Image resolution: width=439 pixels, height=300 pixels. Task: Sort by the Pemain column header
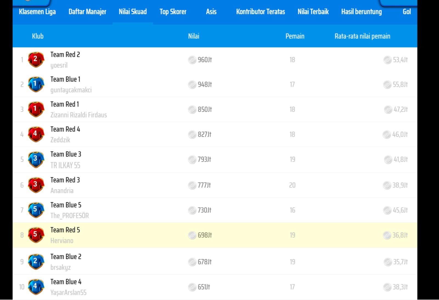coord(295,36)
